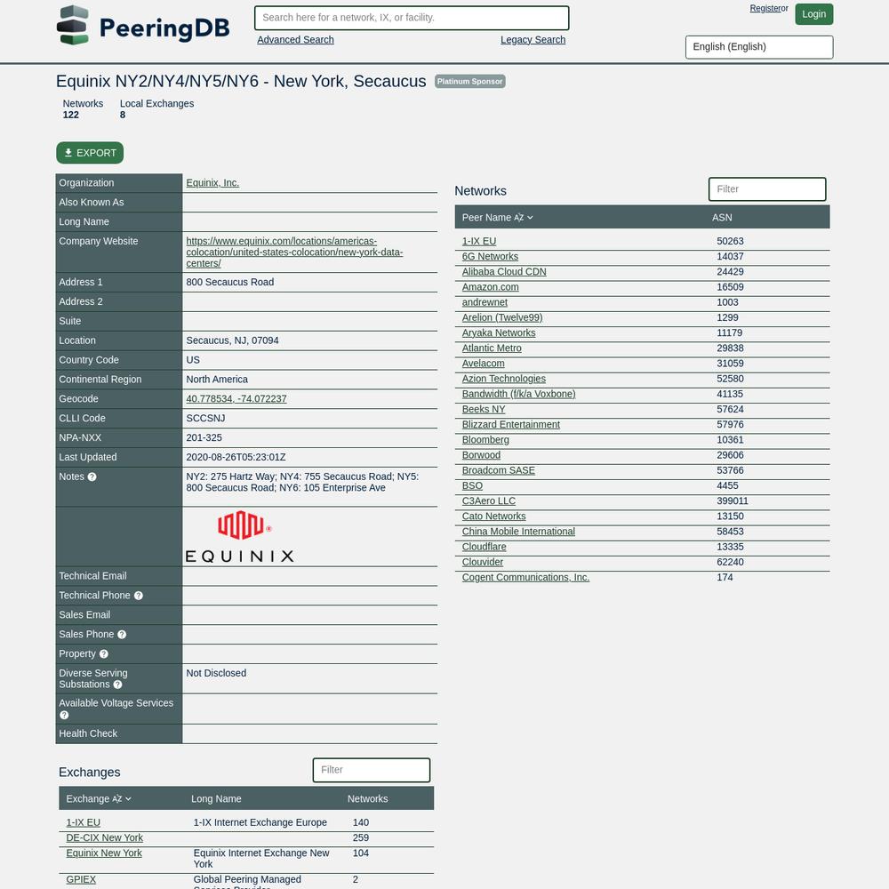
Task: Open the Bloomberg network
Action: click(485, 441)
